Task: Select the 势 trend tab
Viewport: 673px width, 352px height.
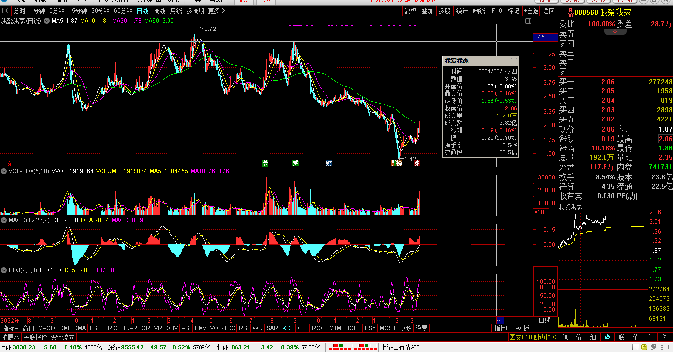Action: [x=607, y=337]
